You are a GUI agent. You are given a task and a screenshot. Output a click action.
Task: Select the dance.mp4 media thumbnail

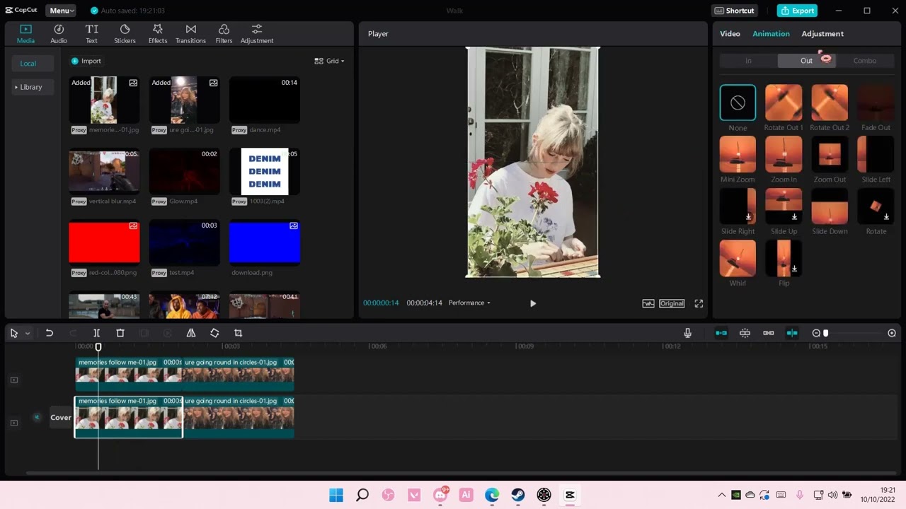click(x=265, y=100)
